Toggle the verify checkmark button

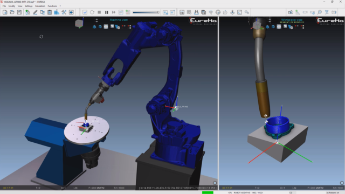tap(85, 12)
